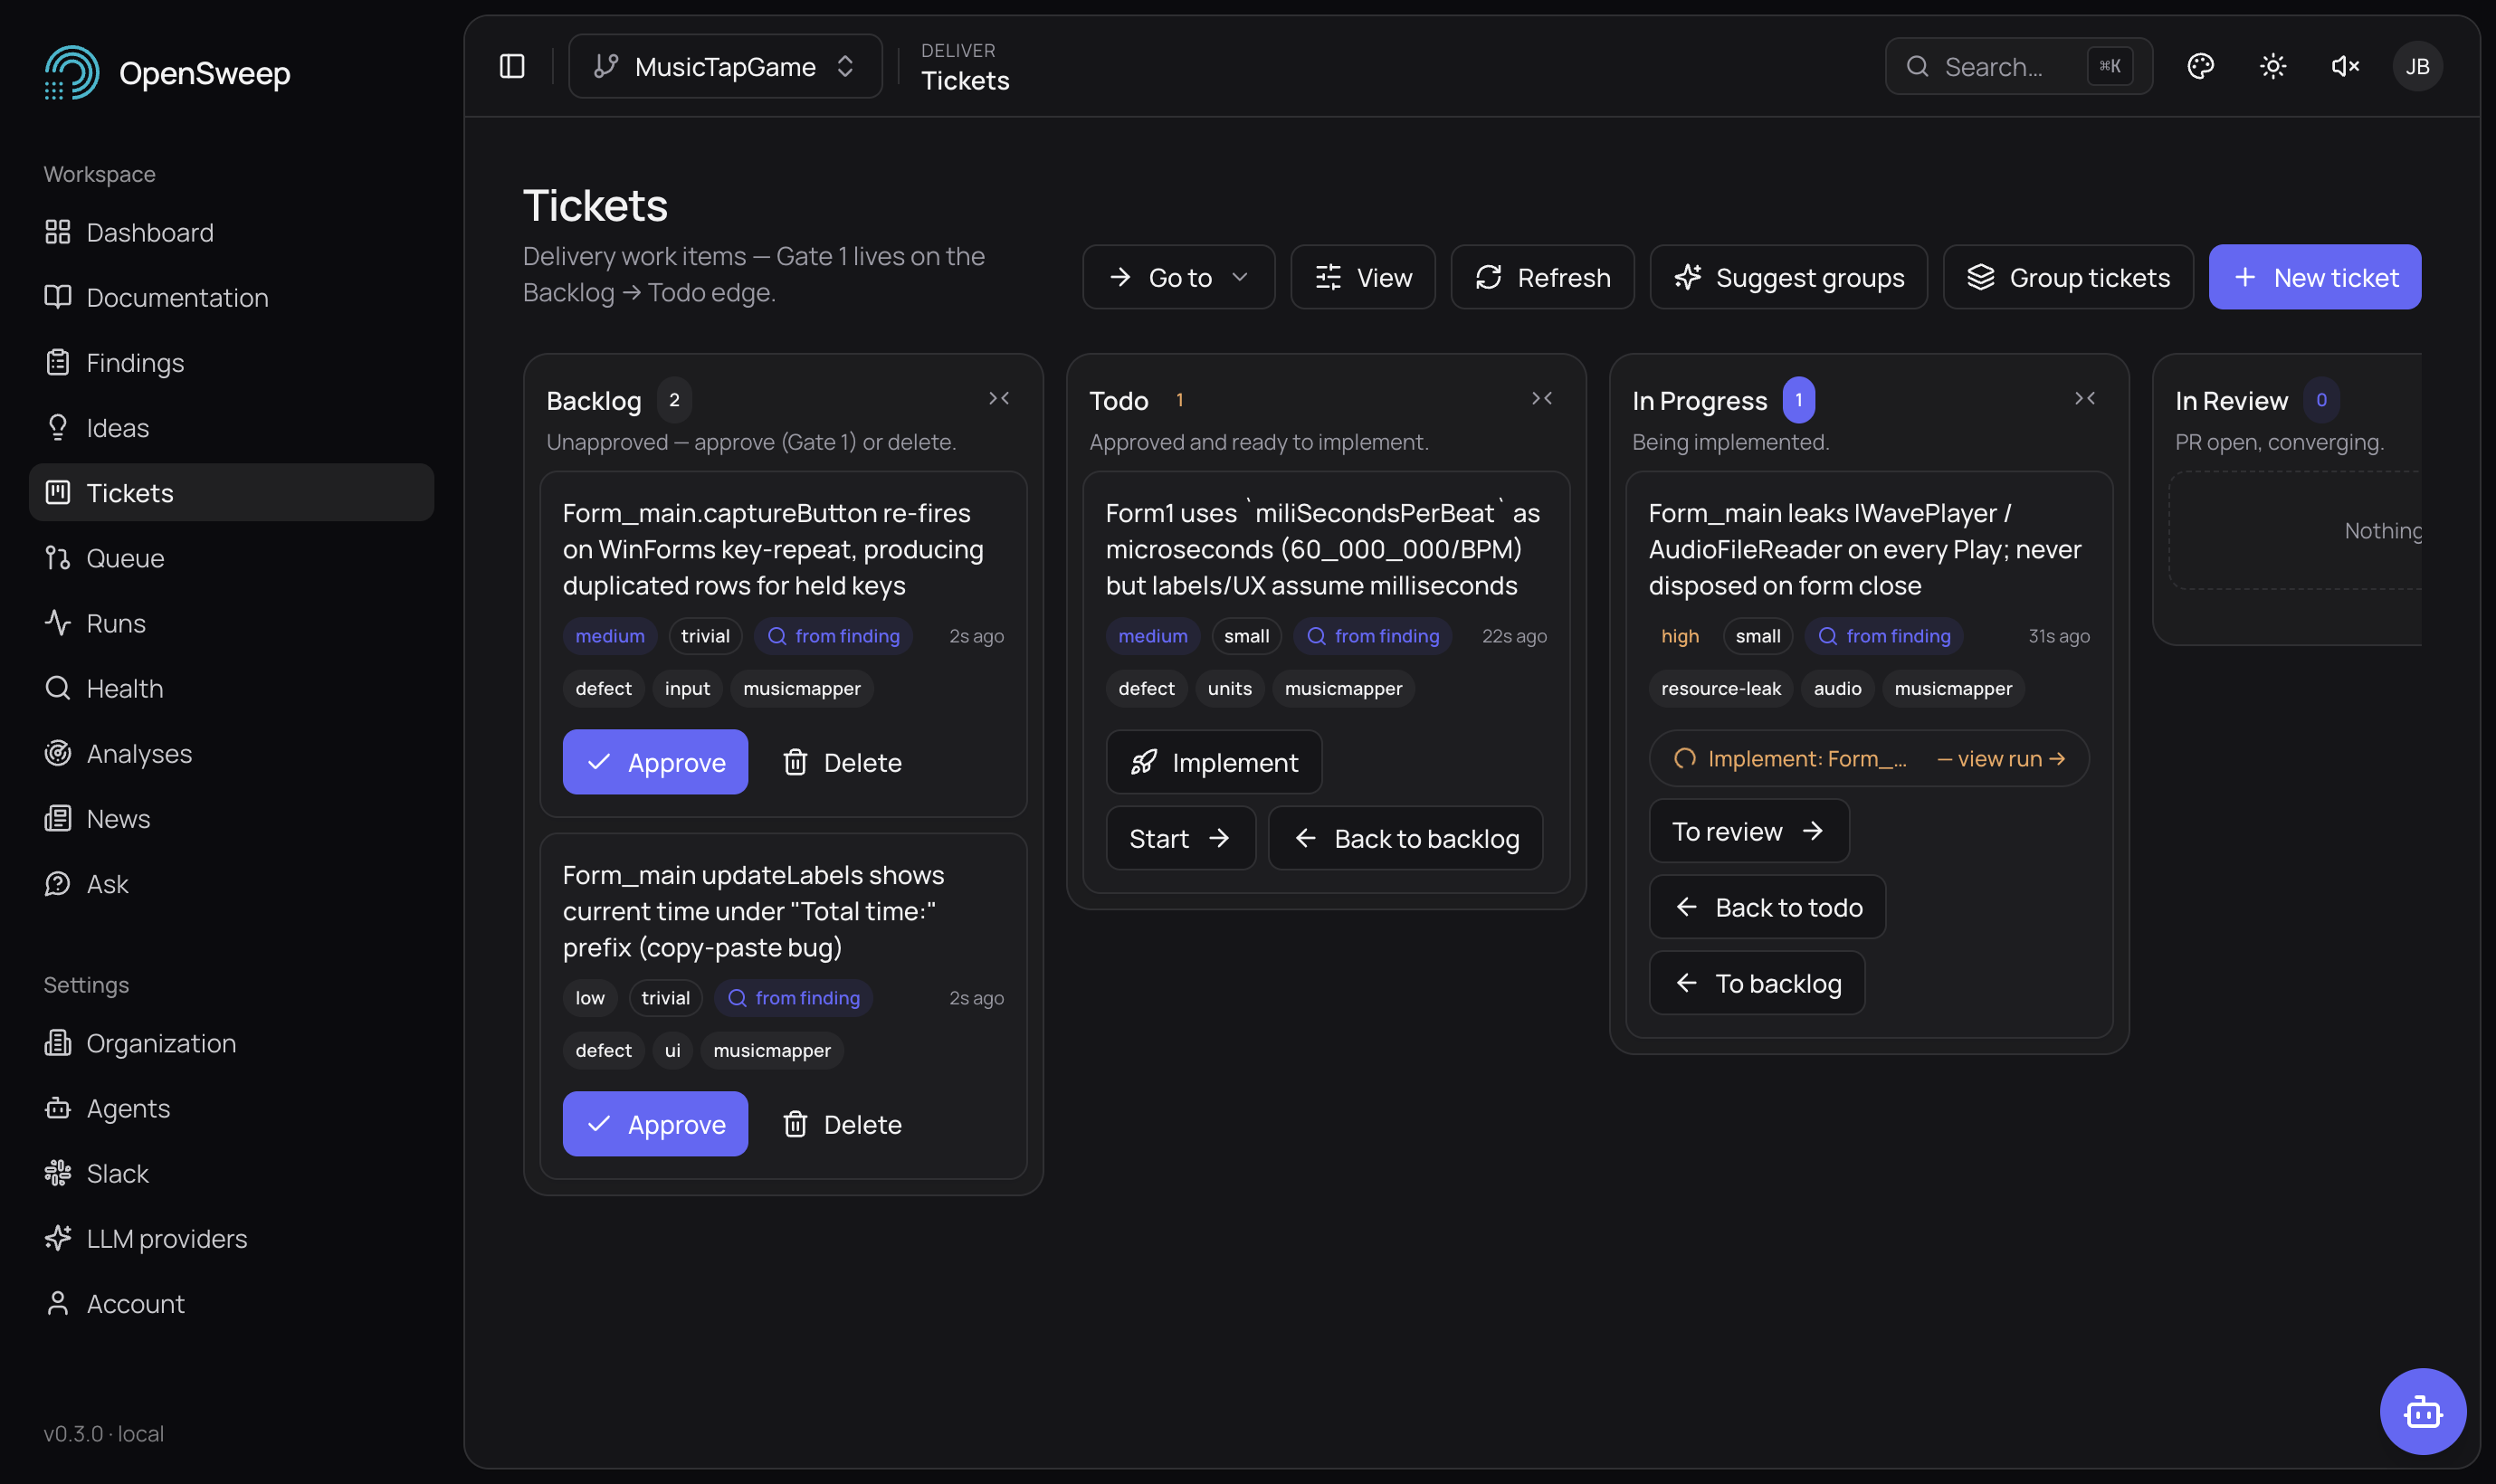Open the Ideas section
This screenshot has width=2496, height=1484.
click(231, 427)
